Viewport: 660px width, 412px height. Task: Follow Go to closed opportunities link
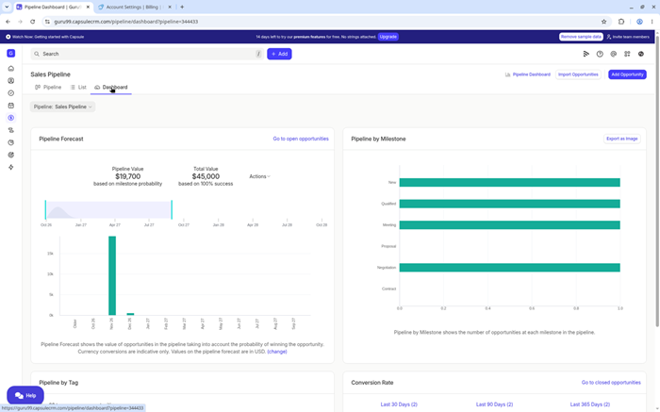tap(611, 383)
